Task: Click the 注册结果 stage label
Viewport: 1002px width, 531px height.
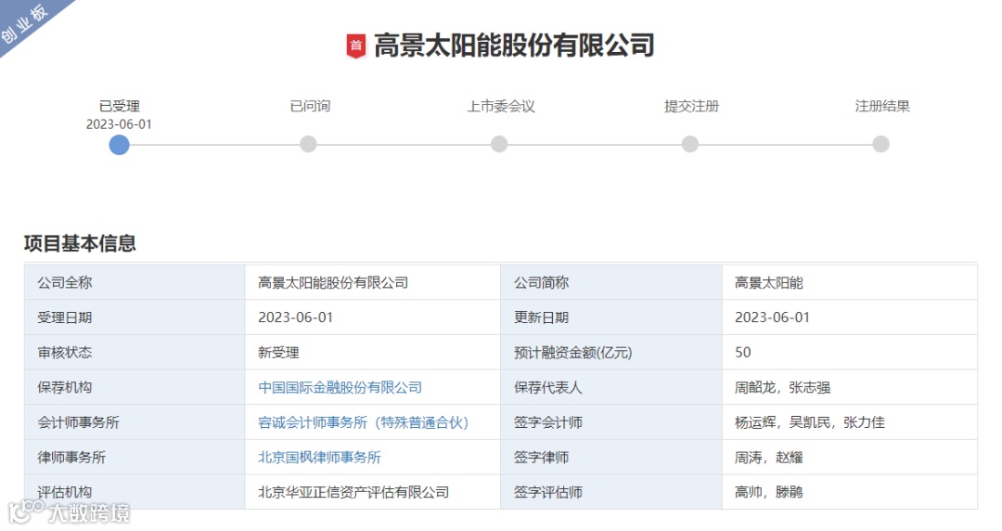Action: coord(882,106)
